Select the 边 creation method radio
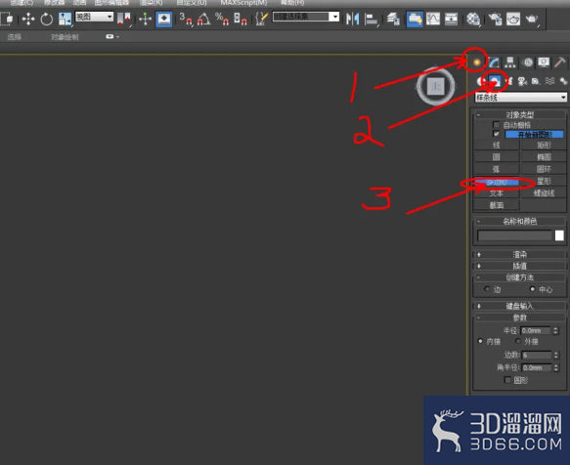Image resolution: width=570 pixels, height=465 pixels. [487, 289]
